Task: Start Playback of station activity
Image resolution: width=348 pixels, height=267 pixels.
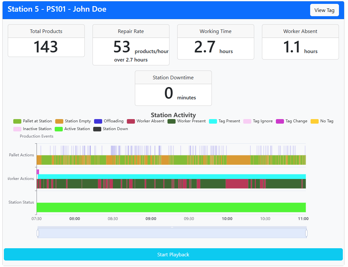Action: [x=173, y=255]
